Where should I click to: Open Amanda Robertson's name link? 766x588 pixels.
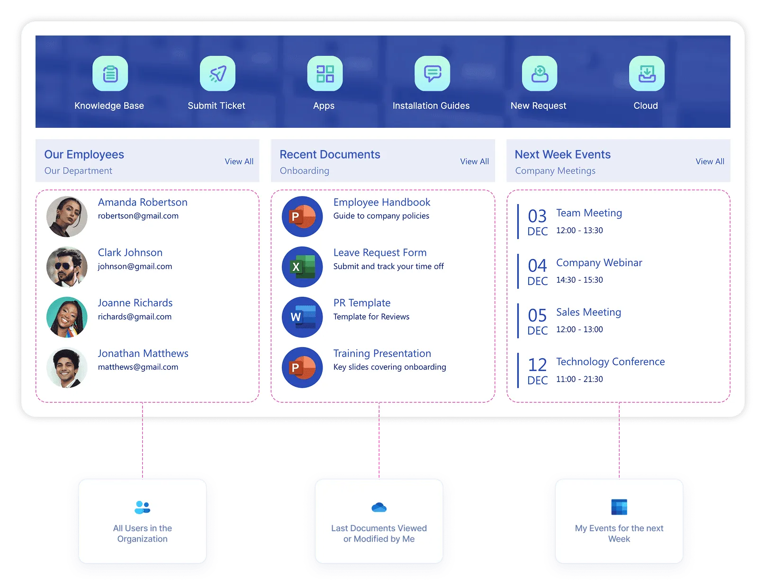click(x=143, y=202)
